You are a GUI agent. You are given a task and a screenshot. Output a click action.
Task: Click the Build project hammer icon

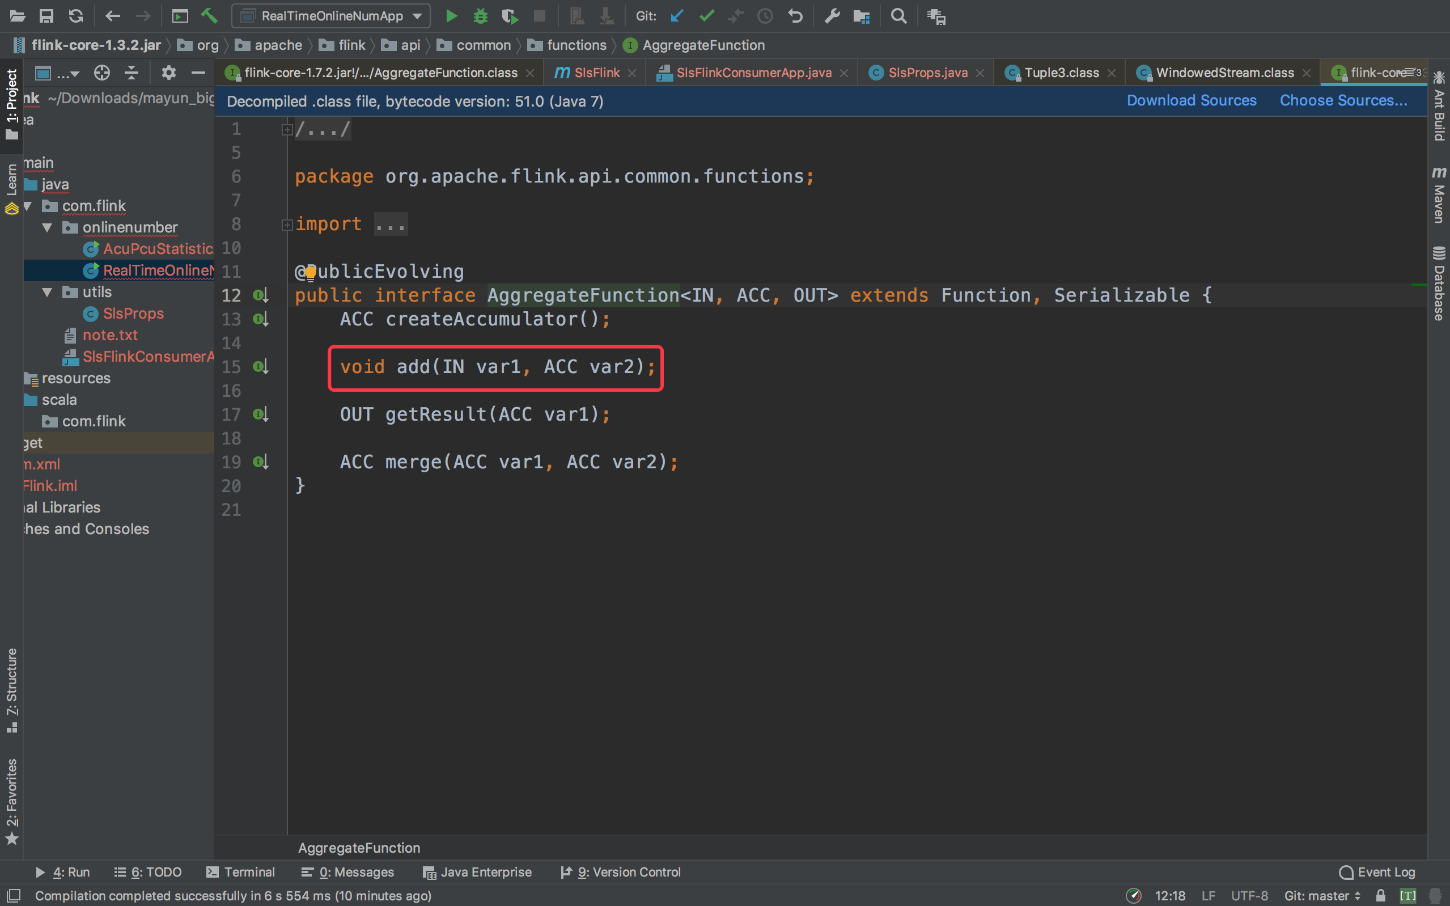point(209,16)
